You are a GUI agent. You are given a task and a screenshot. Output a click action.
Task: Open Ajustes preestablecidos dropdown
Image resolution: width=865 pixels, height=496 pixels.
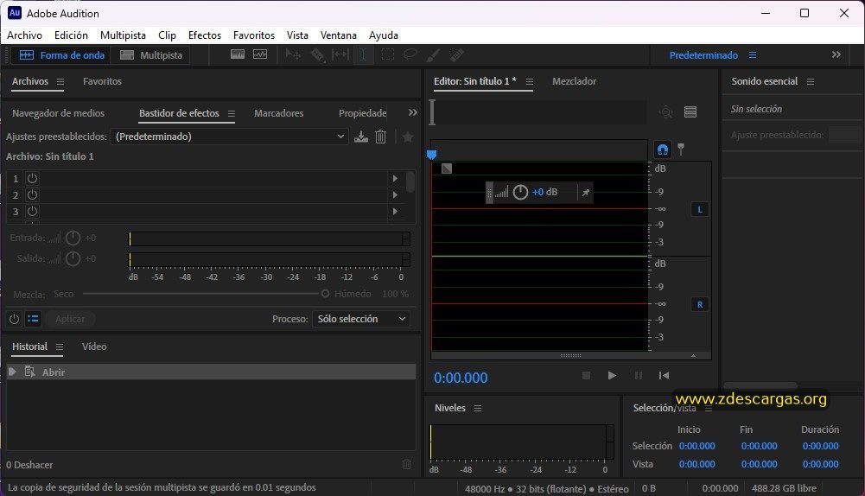(229, 137)
